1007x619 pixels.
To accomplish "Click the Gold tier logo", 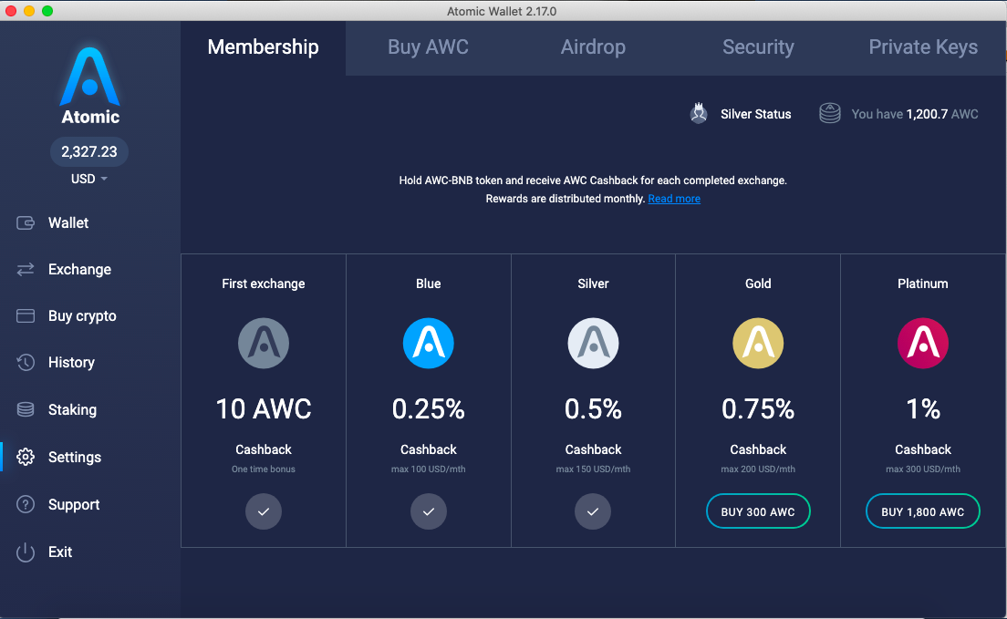I will click(758, 343).
